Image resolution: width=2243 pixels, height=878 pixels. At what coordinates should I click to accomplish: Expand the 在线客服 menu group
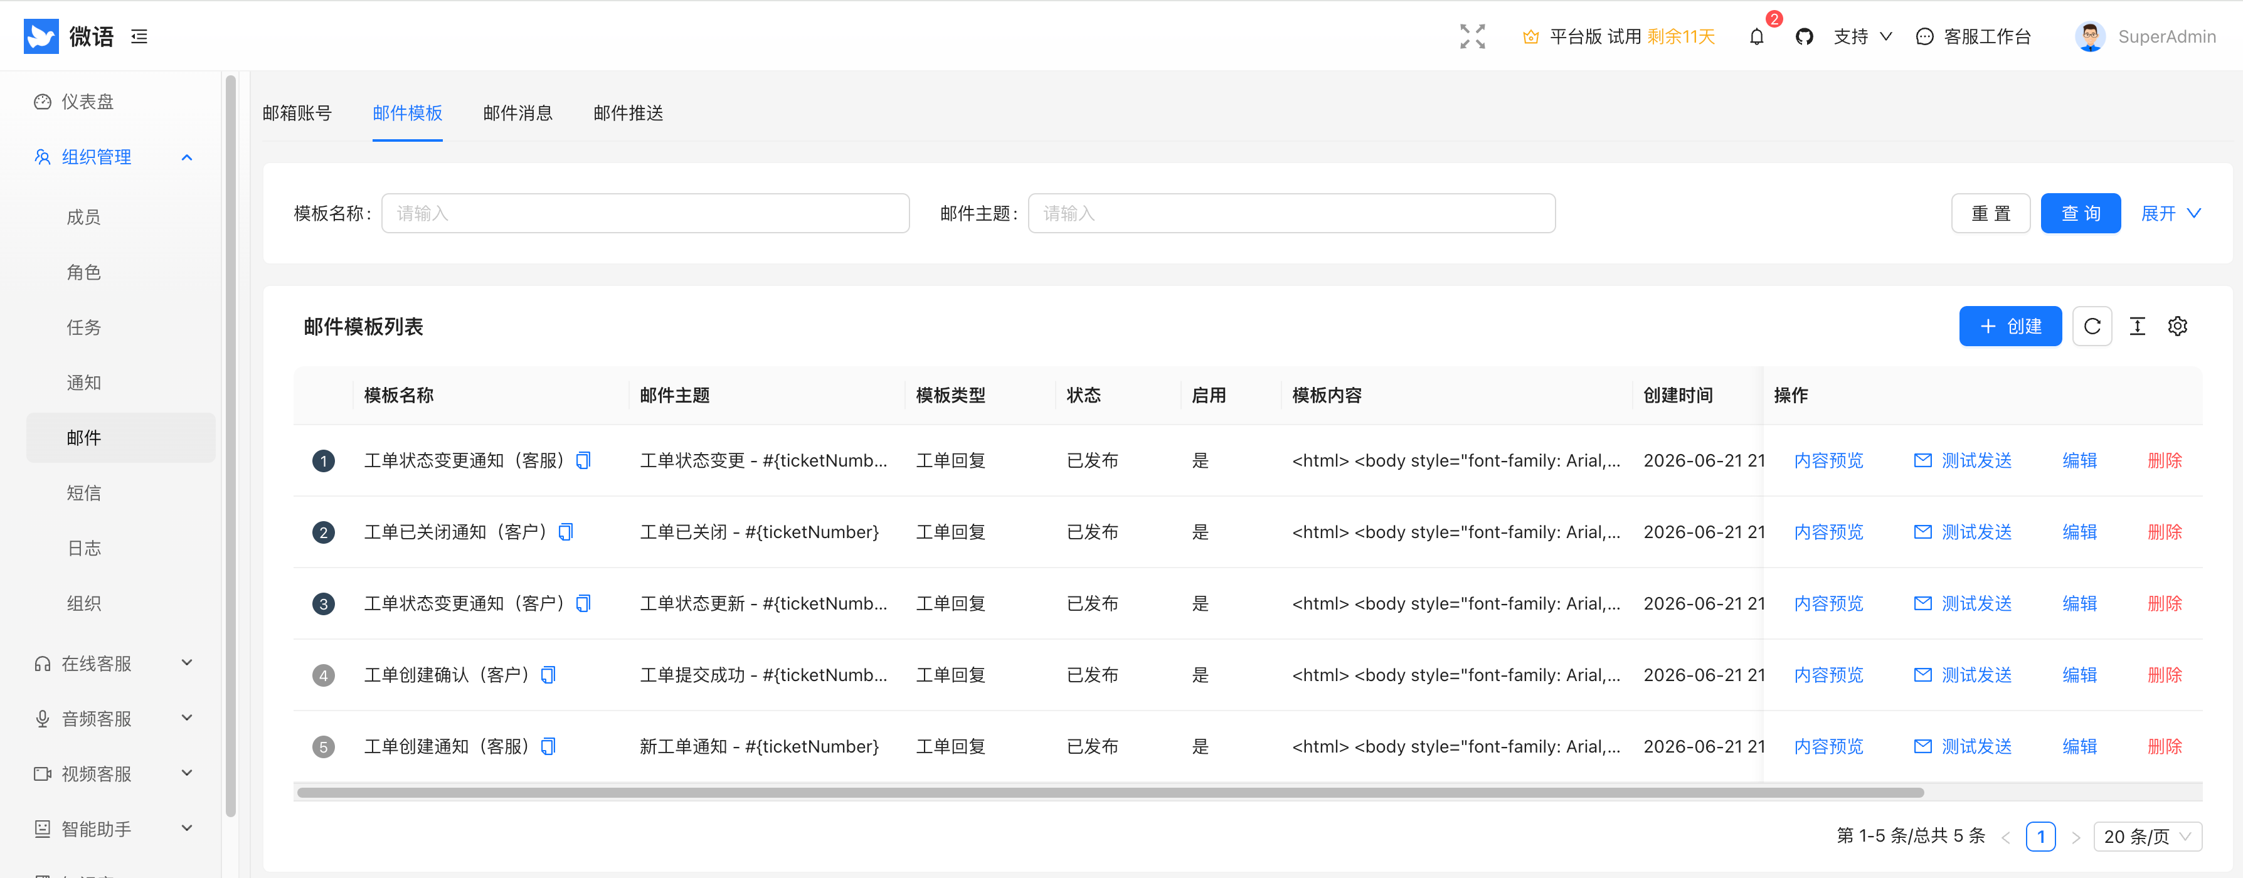pyautogui.click(x=113, y=663)
